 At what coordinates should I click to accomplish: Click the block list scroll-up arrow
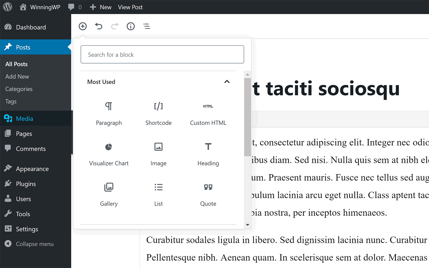pos(247,75)
